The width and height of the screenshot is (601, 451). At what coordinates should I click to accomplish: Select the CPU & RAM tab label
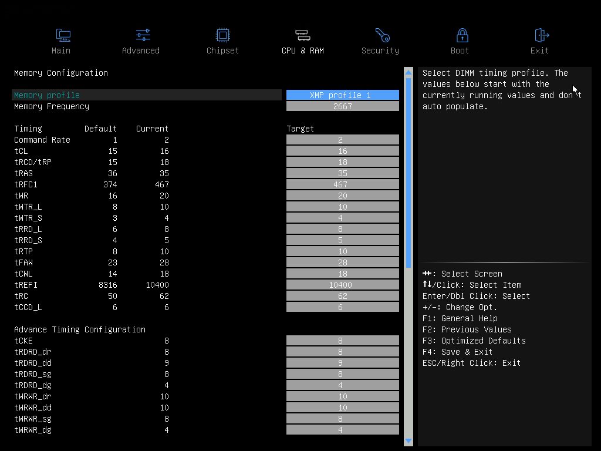(303, 51)
